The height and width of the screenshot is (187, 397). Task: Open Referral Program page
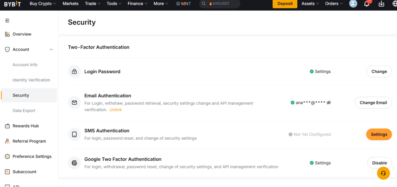click(x=29, y=141)
